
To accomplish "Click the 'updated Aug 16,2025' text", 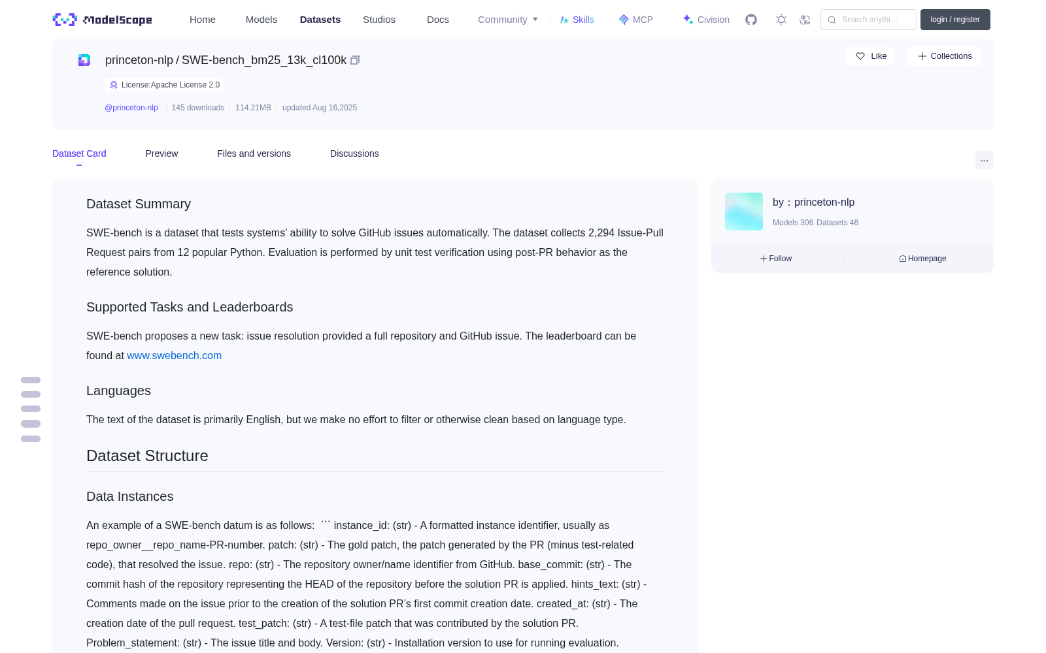I will [x=320, y=108].
